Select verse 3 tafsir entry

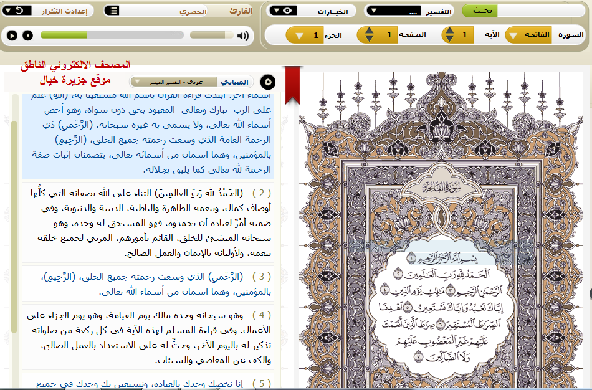(x=148, y=283)
